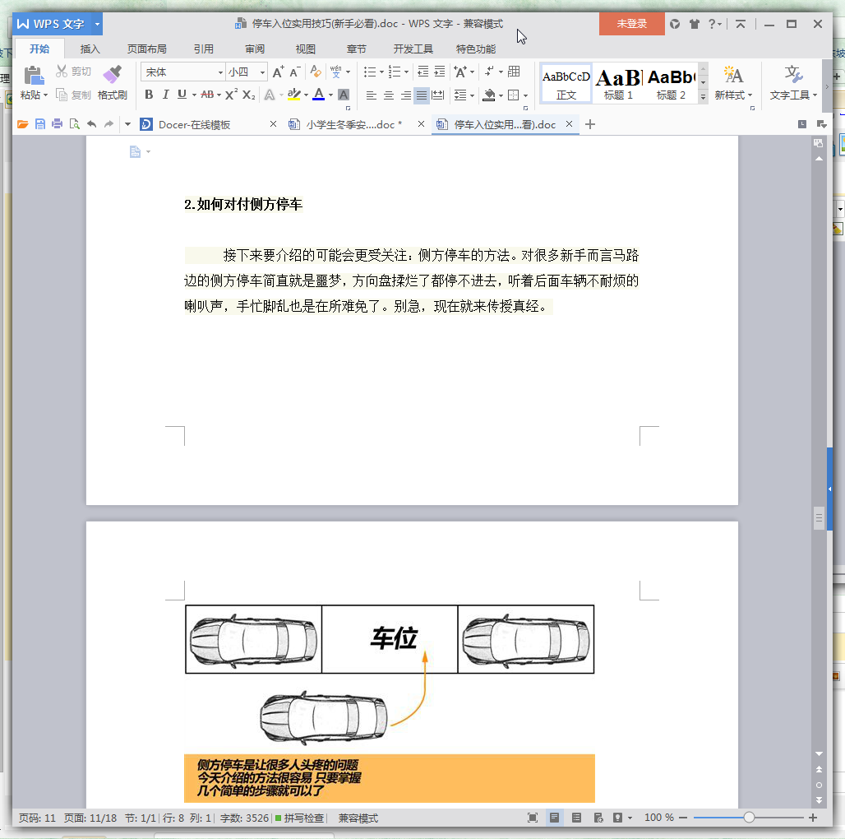This screenshot has height=839, width=845.
Task: Align text left
Action: (x=372, y=95)
